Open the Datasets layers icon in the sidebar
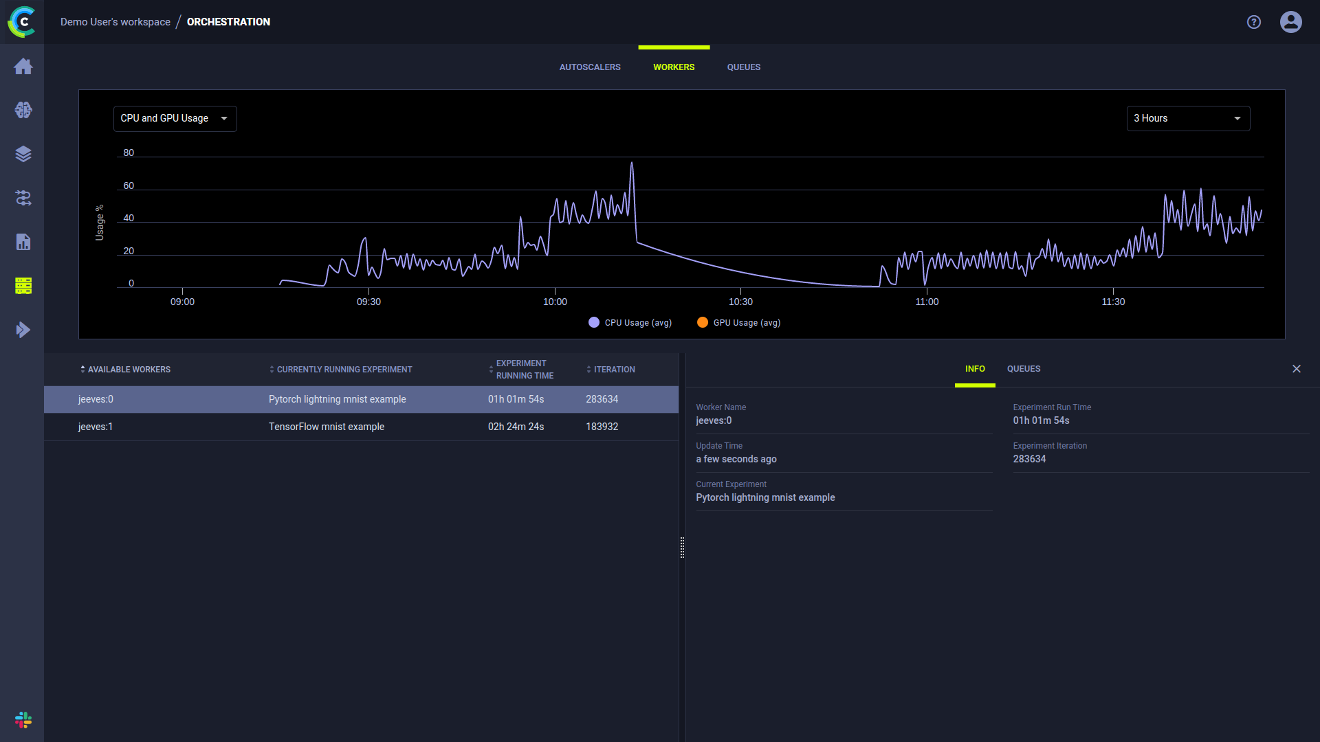 coord(23,154)
